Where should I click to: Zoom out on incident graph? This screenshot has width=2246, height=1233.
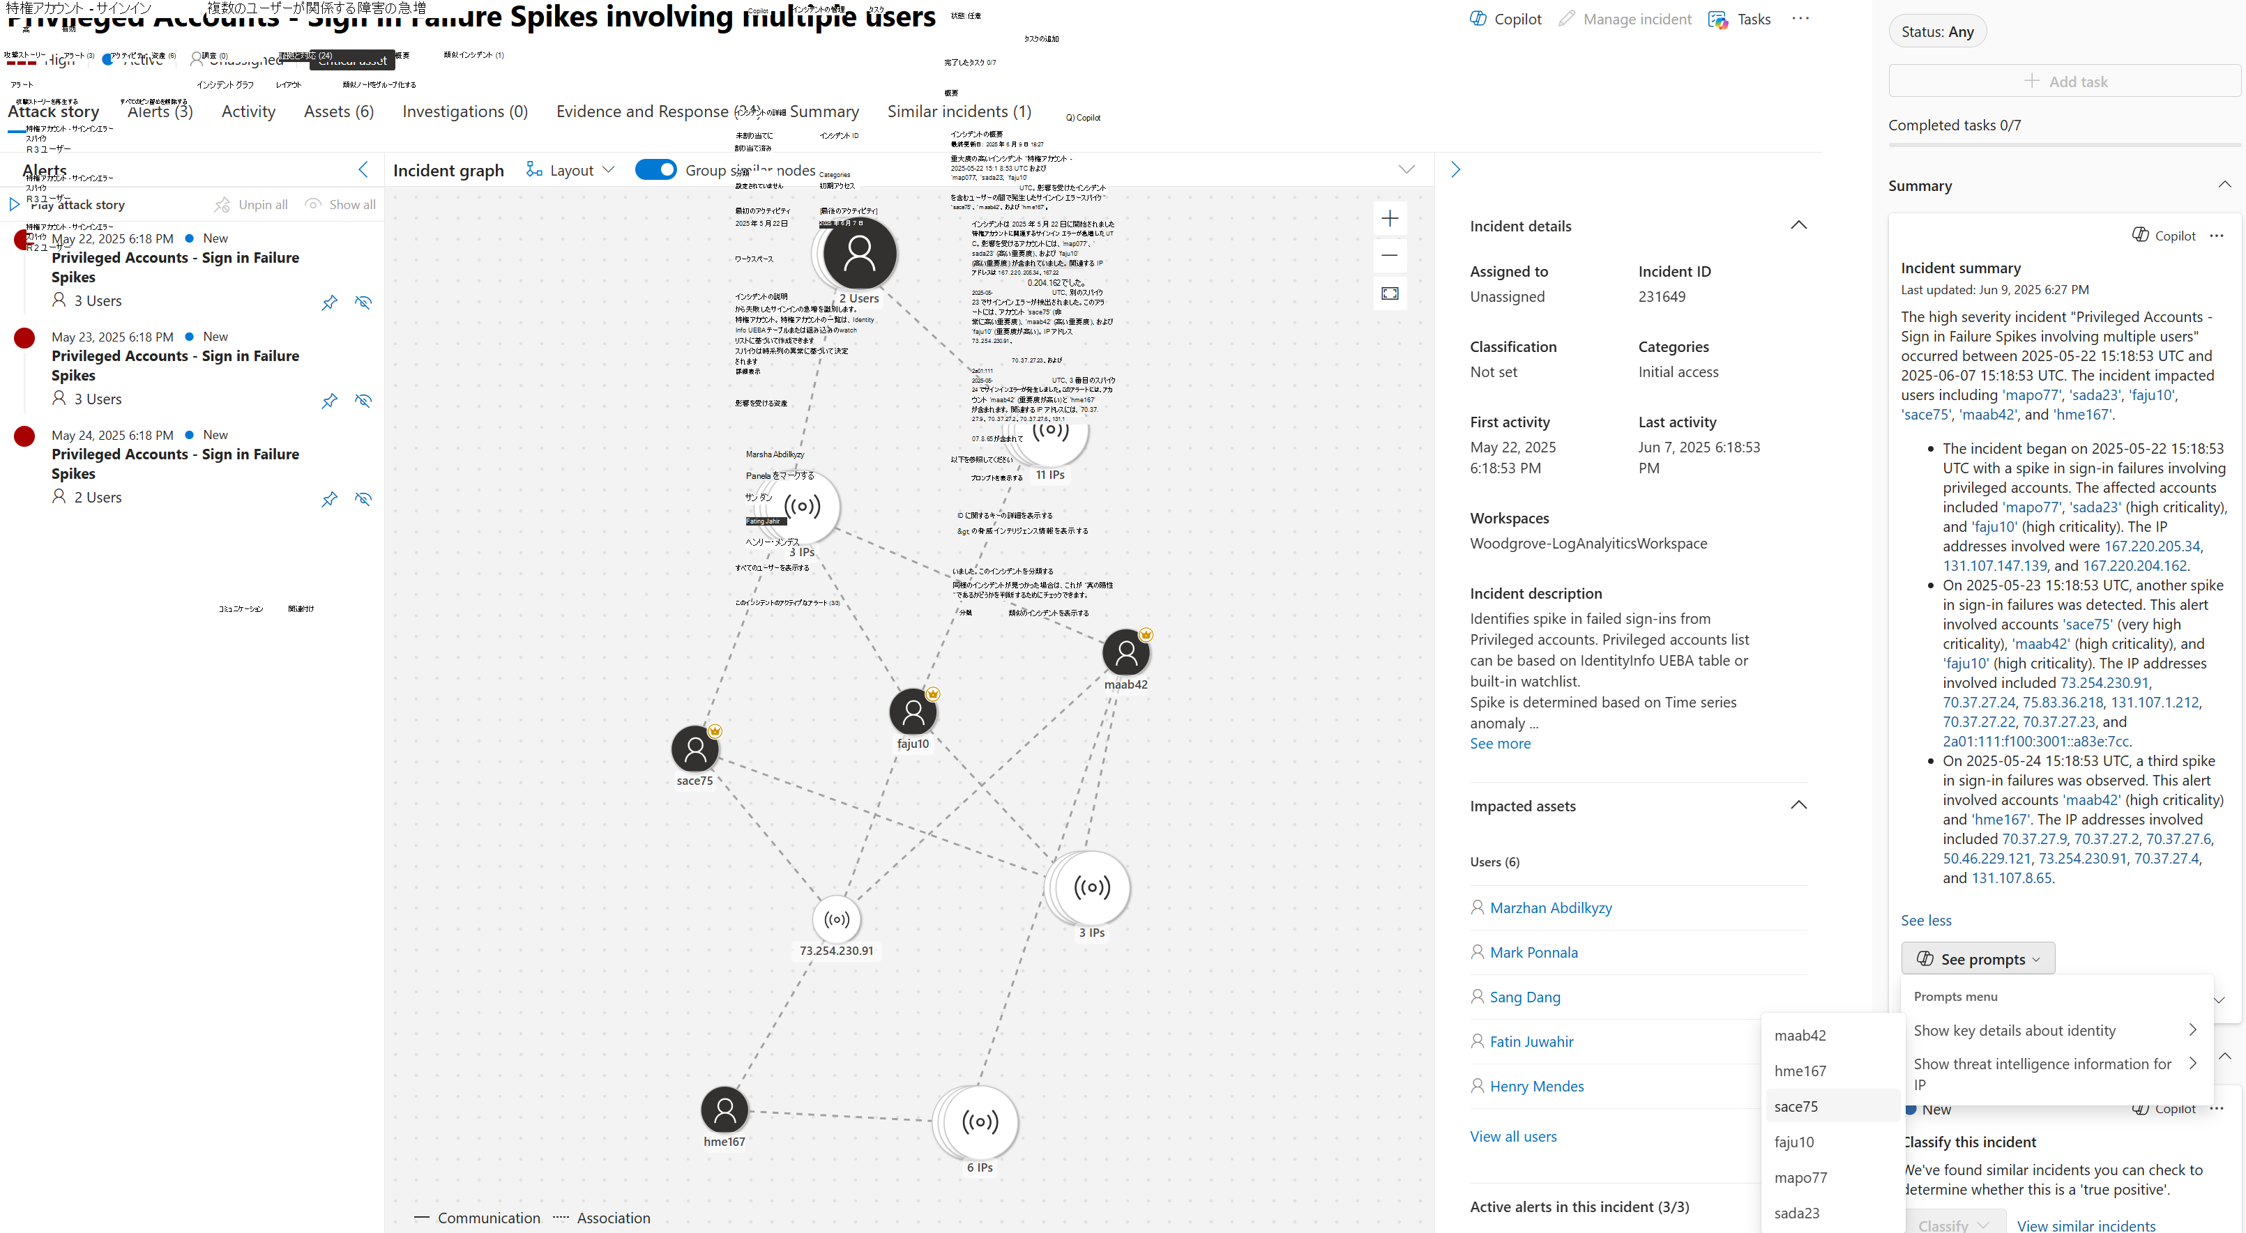click(1390, 255)
